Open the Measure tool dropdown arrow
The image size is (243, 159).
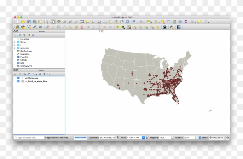tap(195, 22)
